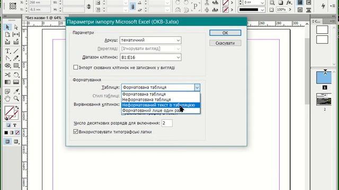The height and width of the screenshot is (190, 339).
Task: Select the Ellipse Frame tool
Action: 7,65
